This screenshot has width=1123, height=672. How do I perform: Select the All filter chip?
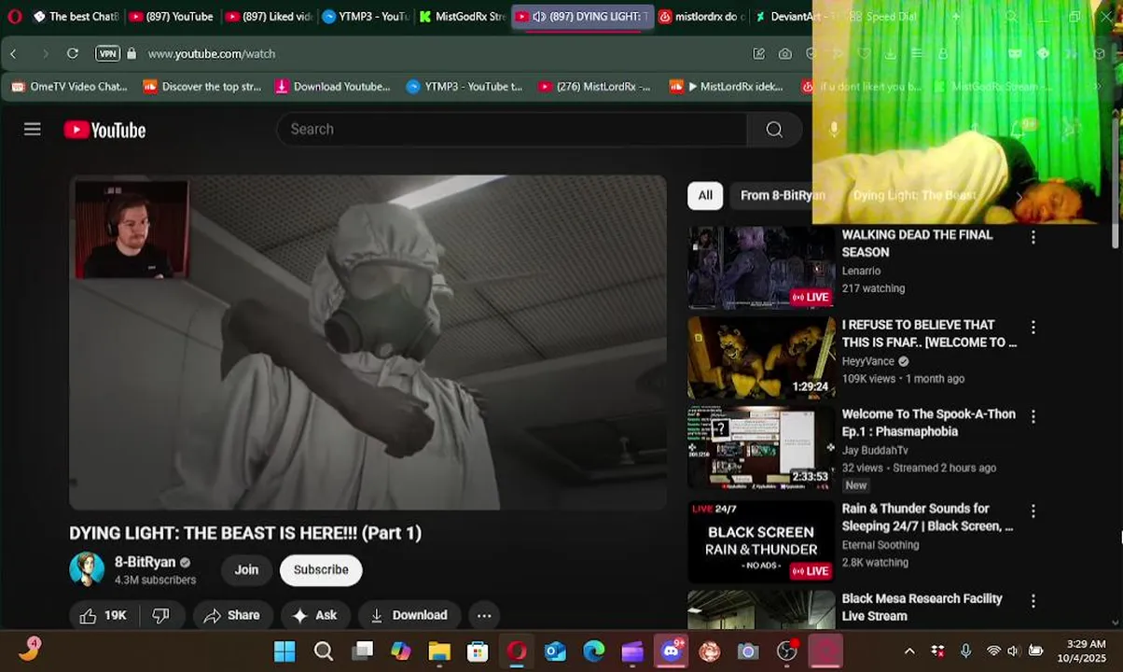(x=705, y=195)
